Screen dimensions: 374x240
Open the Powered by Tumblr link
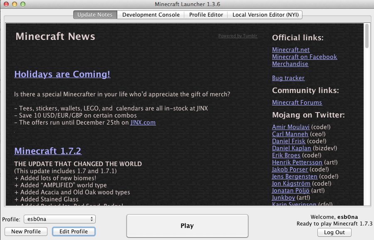pyautogui.click(x=238, y=36)
